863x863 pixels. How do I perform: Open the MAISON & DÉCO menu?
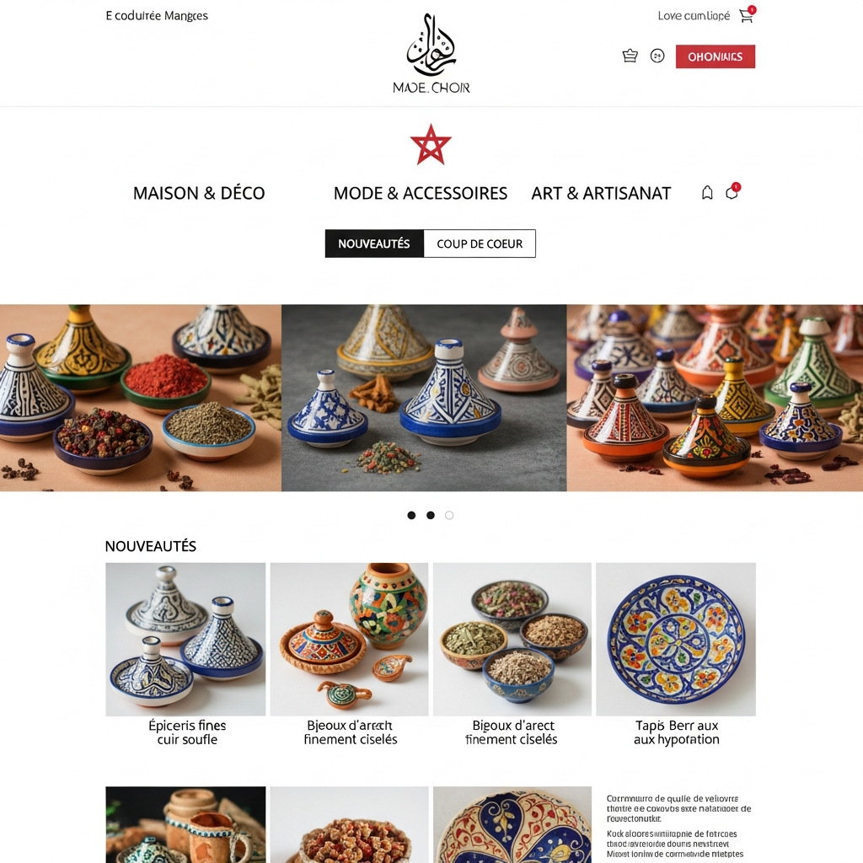coord(199,193)
